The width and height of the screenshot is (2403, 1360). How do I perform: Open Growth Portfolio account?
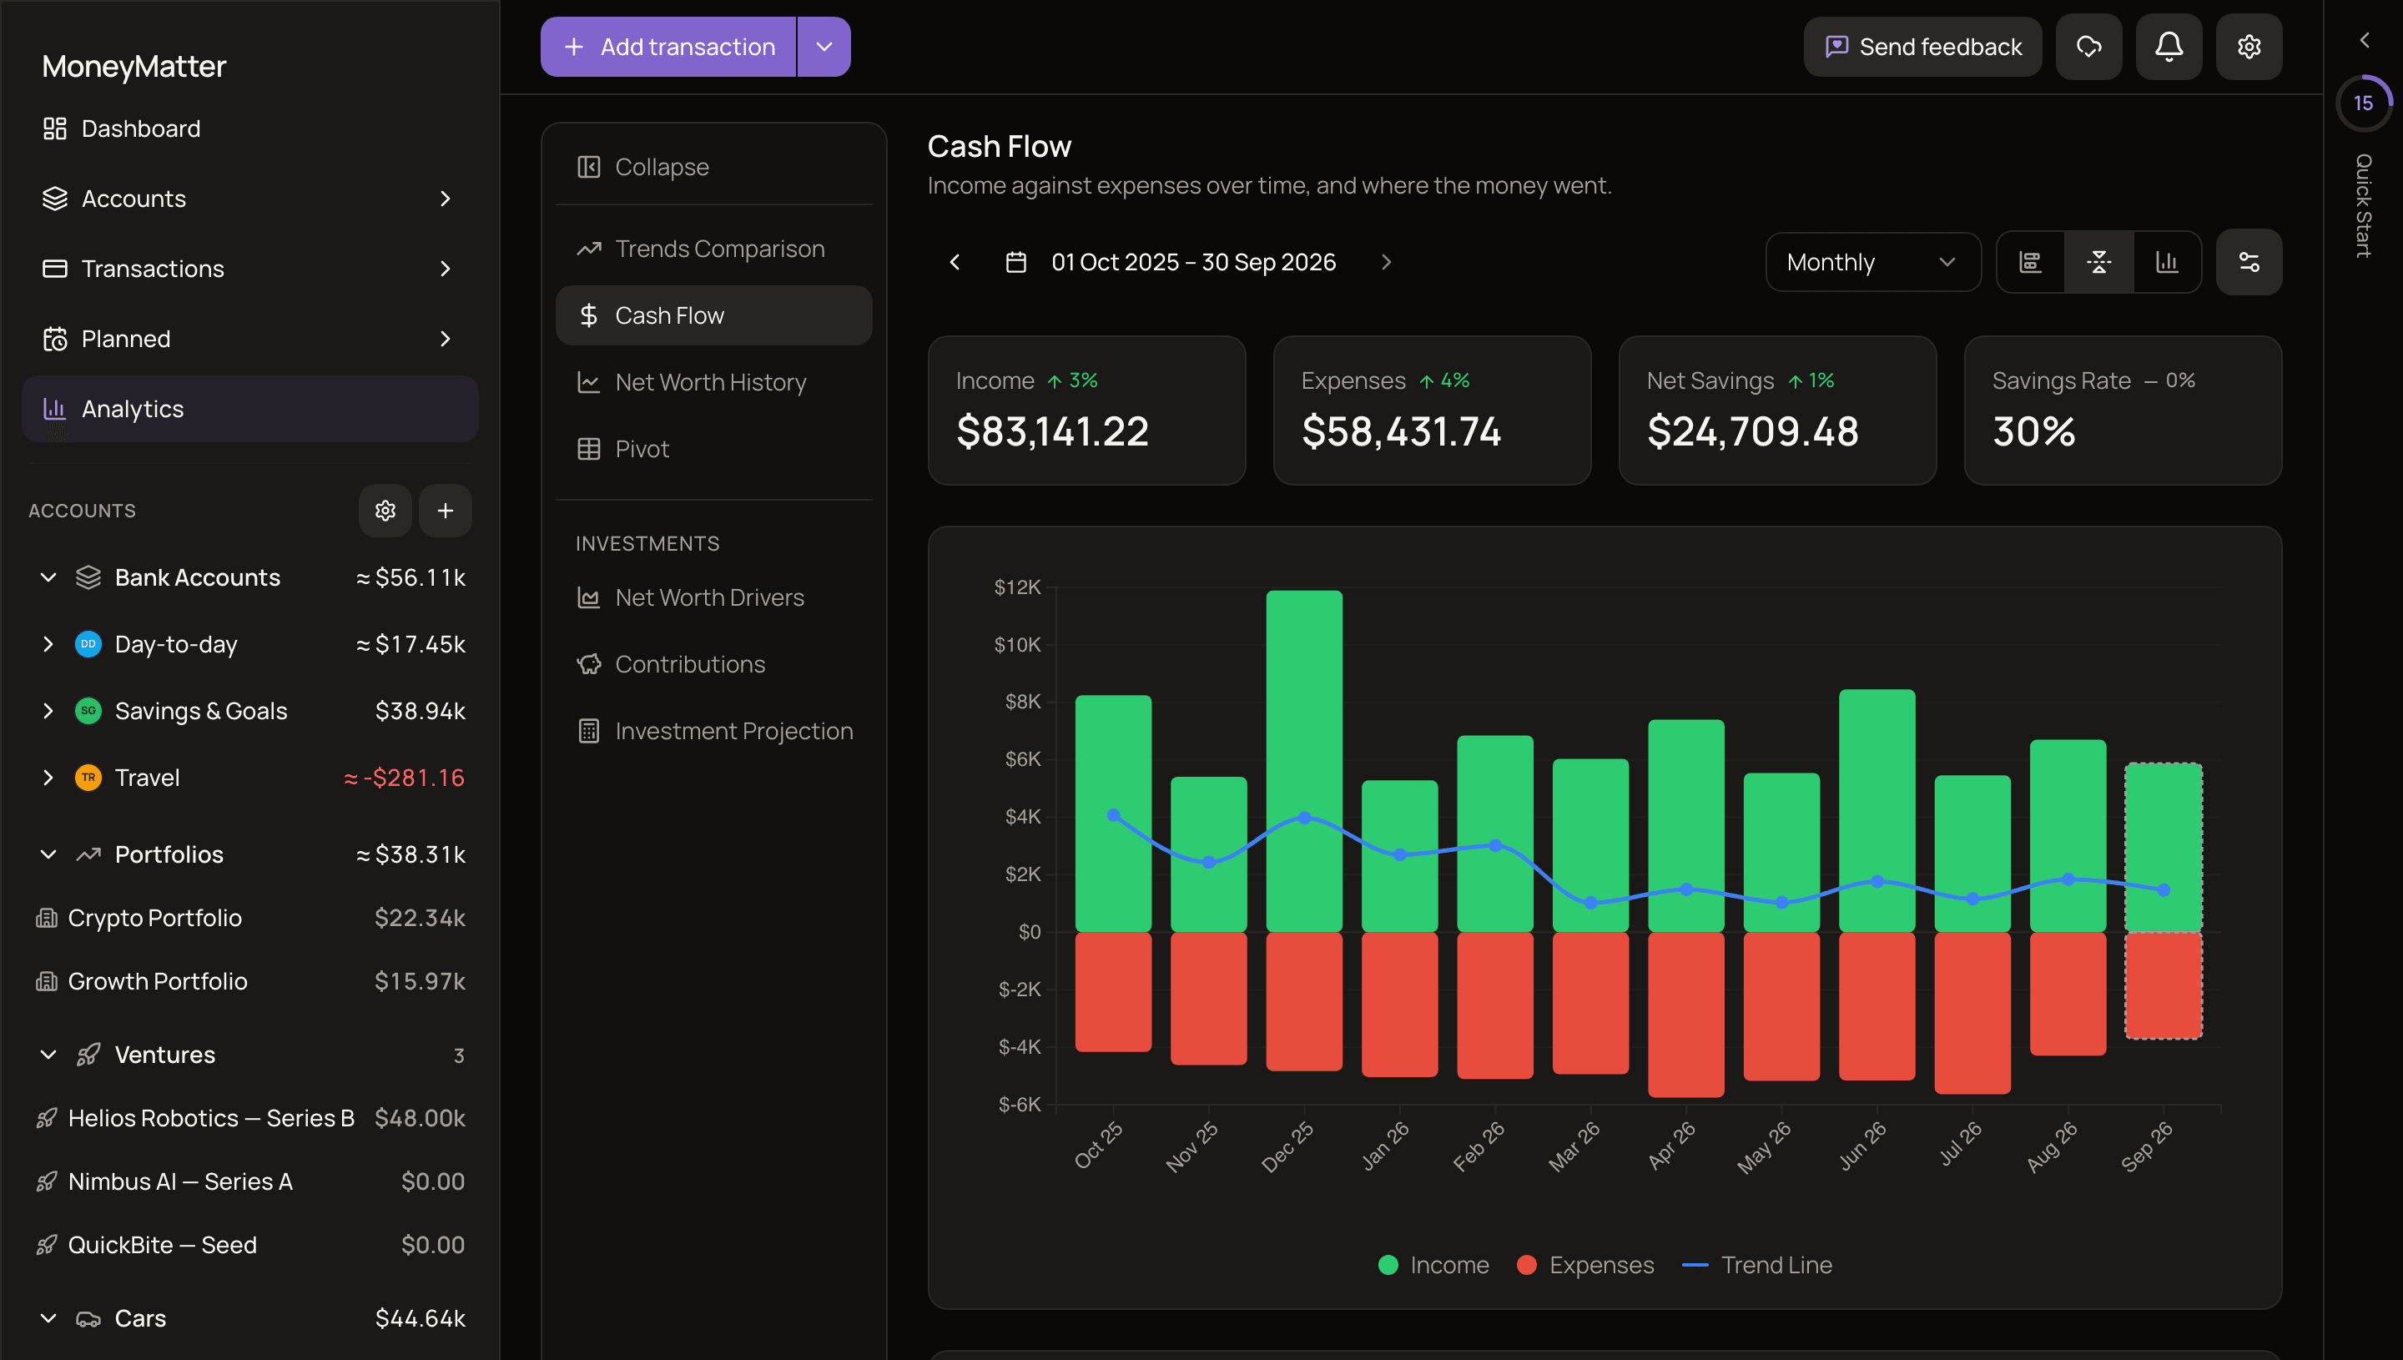click(250, 980)
